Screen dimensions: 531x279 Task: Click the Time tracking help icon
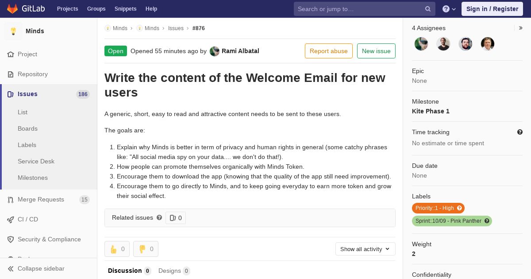[x=520, y=132]
